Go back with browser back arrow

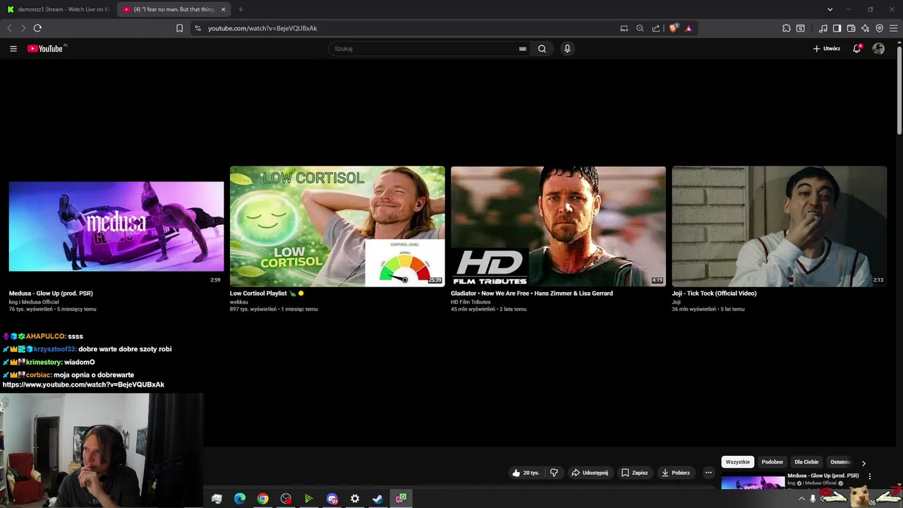coord(9,28)
